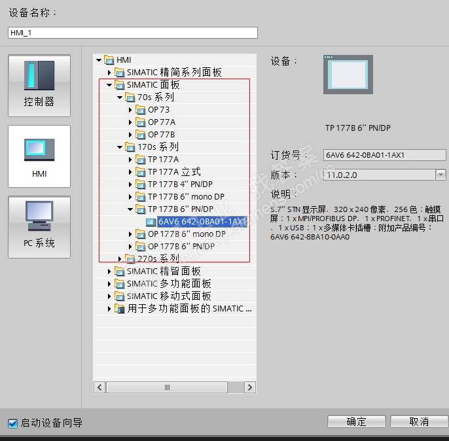The height and width of the screenshot is (441, 449).
Task: Expand TP 177B 4" PN/DP arrow
Action: click(130, 185)
